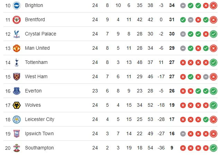Click the West Ham club crest
This screenshot has height=155, width=218.
tap(17, 76)
